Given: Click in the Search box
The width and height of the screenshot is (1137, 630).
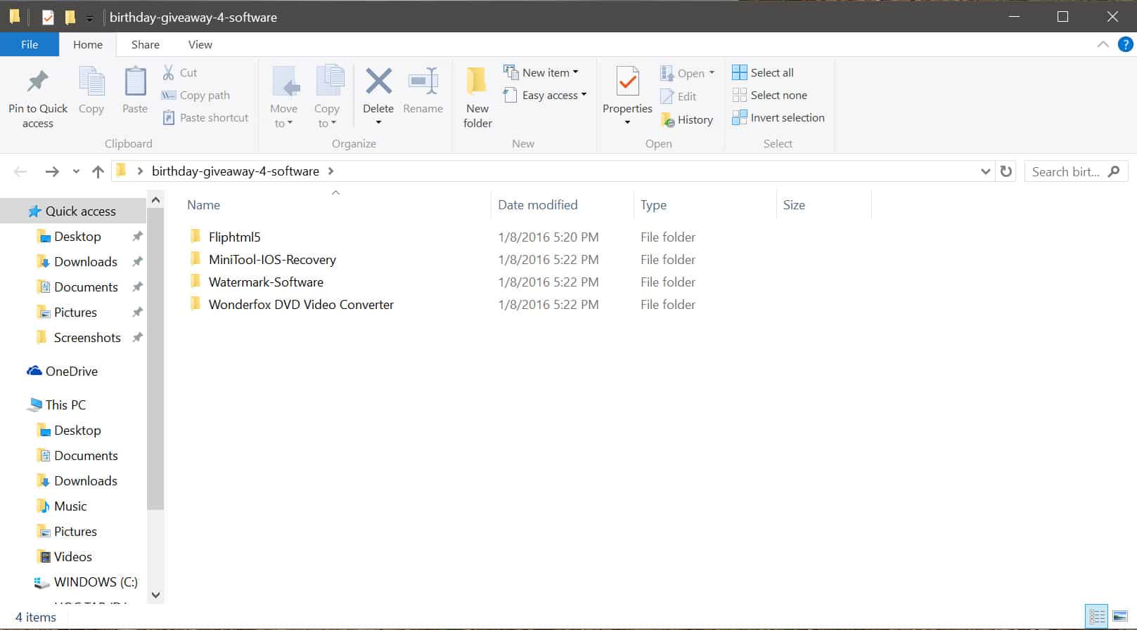Looking at the screenshot, I should [x=1076, y=171].
